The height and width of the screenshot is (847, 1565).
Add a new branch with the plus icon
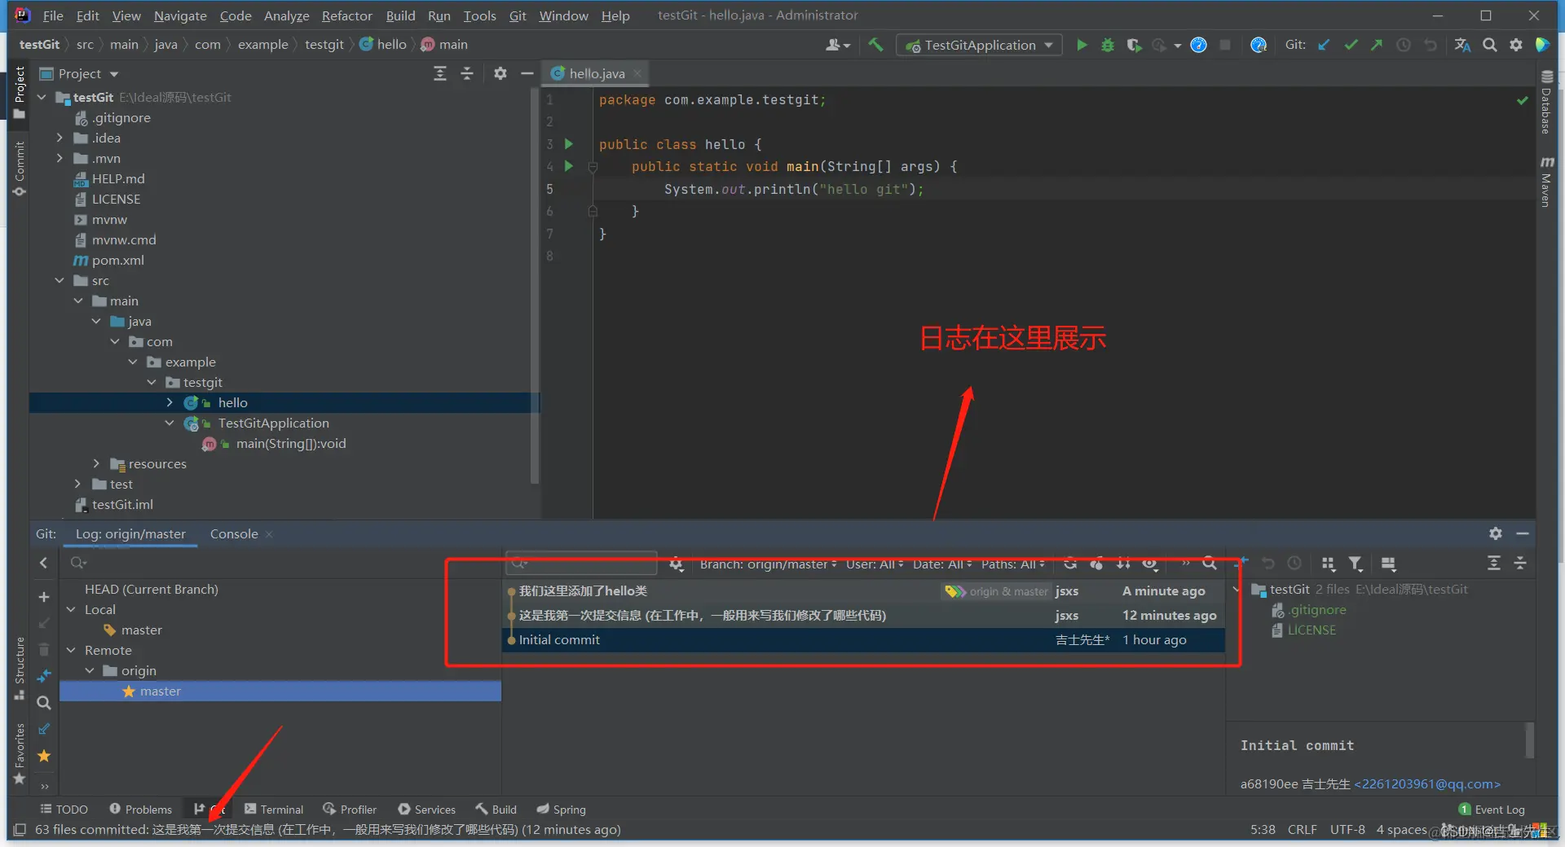pos(44,597)
